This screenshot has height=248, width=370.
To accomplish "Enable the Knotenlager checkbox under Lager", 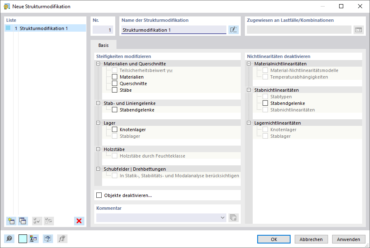I will pyautogui.click(x=115, y=130).
